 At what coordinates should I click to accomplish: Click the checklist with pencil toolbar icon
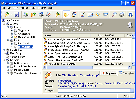tap(83, 14)
